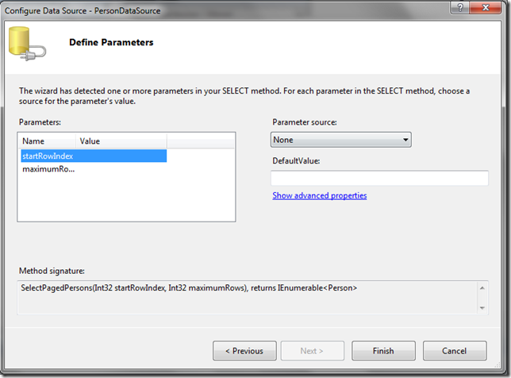Click the dialog title bar text
The width and height of the screenshot is (511, 378).
[83, 11]
